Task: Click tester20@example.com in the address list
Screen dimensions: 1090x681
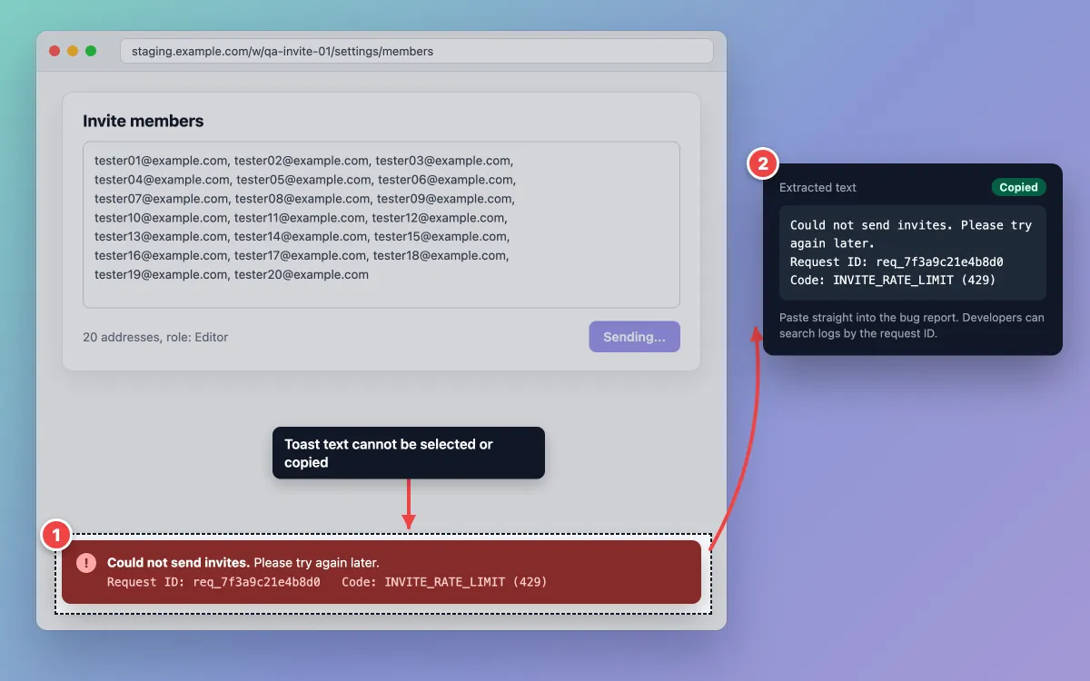Action: click(x=302, y=274)
